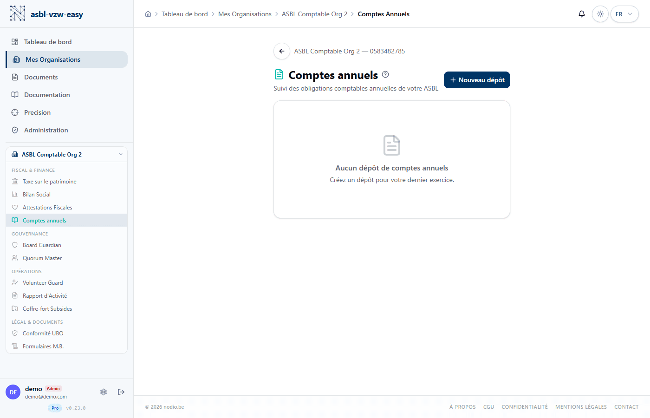Click the Documentation book icon
This screenshot has width=650, height=418.
pyautogui.click(x=15, y=95)
